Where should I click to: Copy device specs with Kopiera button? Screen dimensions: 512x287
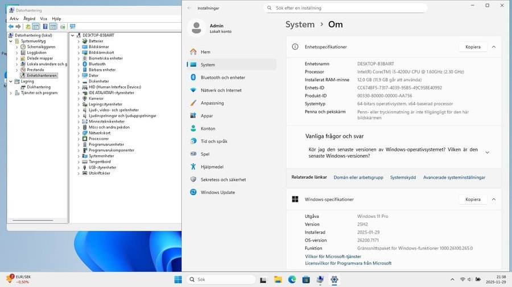[x=473, y=47]
